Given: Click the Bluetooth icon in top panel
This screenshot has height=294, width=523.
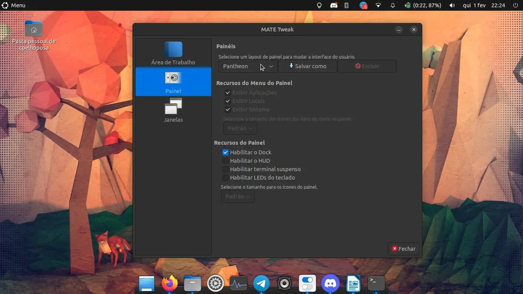Looking at the screenshot, I should (346, 5).
